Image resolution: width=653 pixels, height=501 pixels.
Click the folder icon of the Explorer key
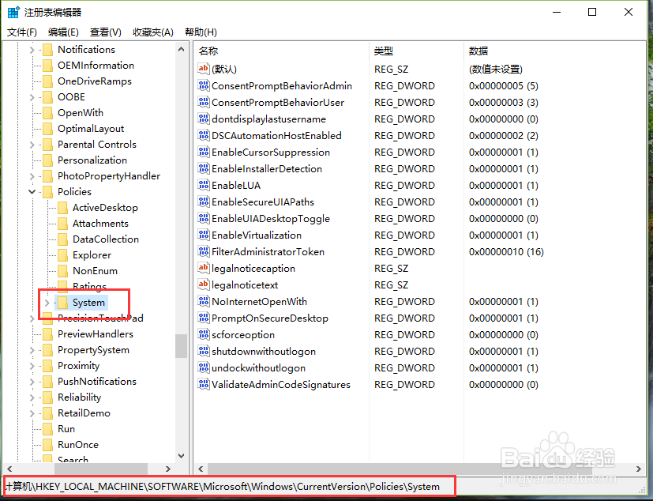[x=65, y=254]
